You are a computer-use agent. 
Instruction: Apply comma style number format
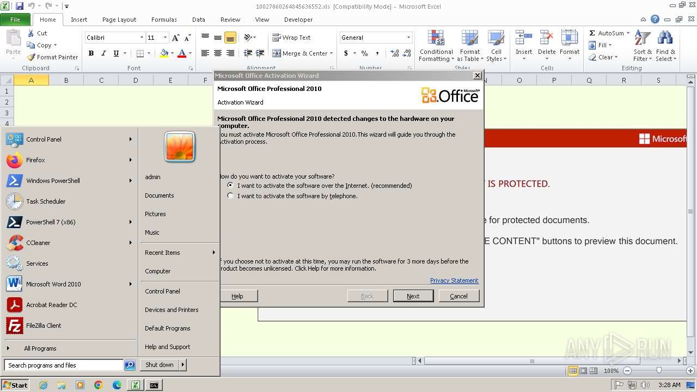pyautogui.click(x=378, y=53)
